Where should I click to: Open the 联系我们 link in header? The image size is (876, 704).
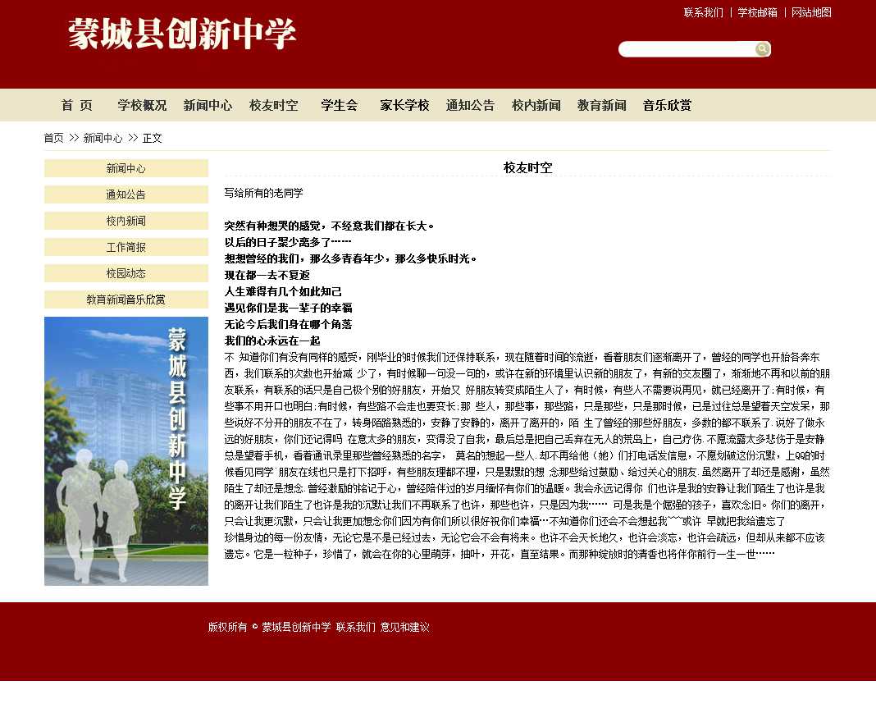[703, 13]
